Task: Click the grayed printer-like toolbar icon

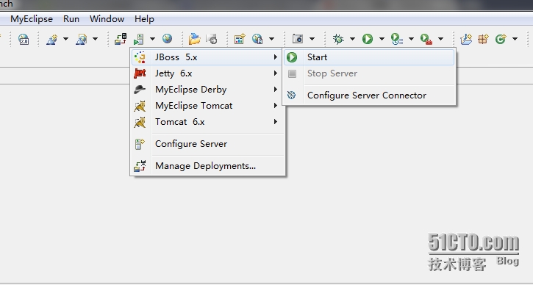Action: [x=212, y=39]
